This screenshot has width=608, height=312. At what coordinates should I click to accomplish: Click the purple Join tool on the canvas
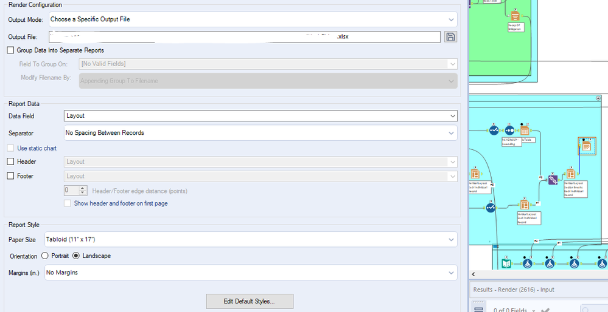[553, 180]
